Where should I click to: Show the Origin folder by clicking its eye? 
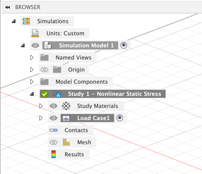[44, 69]
